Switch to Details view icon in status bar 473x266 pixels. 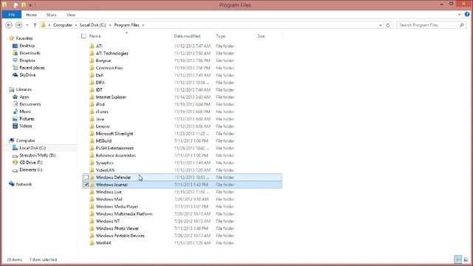click(x=458, y=259)
